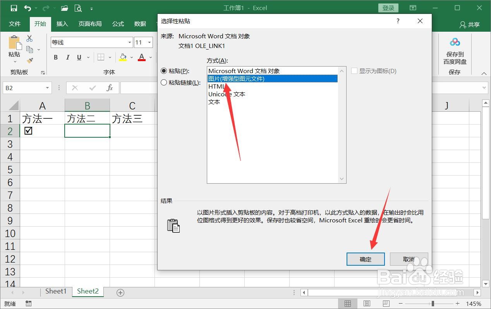Toggle Bold formatting
The width and height of the screenshot is (491, 309).
56,57
